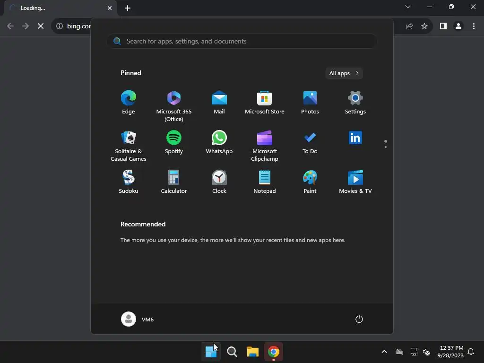The width and height of the screenshot is (484, 363).
Task: Open Notepad from pinned apps
Action: 265,182
